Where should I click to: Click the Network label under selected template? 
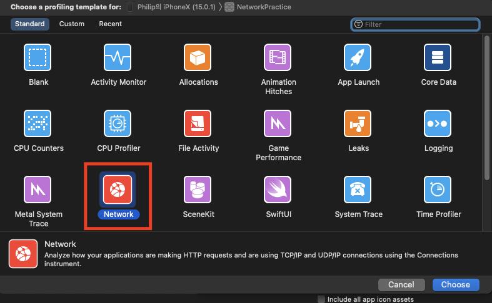pyautogui.click(x=119, y=214)
